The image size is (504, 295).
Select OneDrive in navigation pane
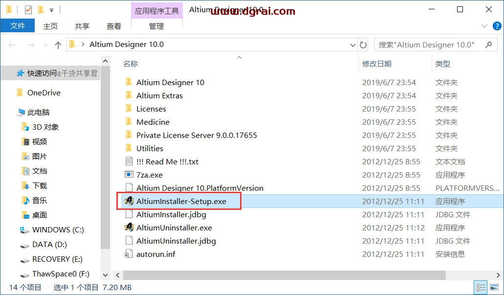coord(44,92)
